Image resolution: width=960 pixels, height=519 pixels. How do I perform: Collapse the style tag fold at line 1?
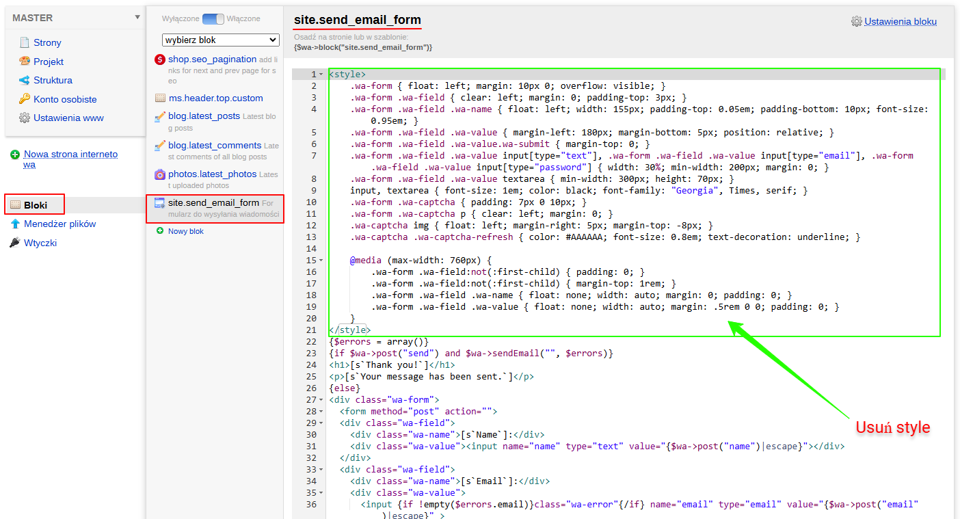pyautogui.click(x=321, y=74)
